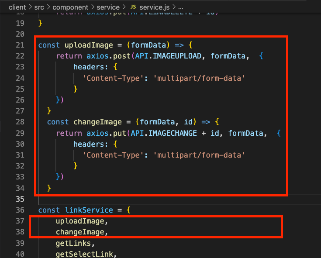Open the 'client' breadcrumb folder
321x258 pixels.
17,7
